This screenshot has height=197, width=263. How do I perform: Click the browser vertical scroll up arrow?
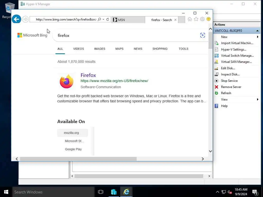[210, 29]
